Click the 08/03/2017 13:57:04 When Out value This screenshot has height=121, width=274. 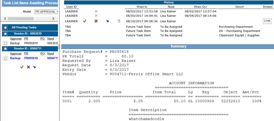pyautogui.click(x=201, y=11)
